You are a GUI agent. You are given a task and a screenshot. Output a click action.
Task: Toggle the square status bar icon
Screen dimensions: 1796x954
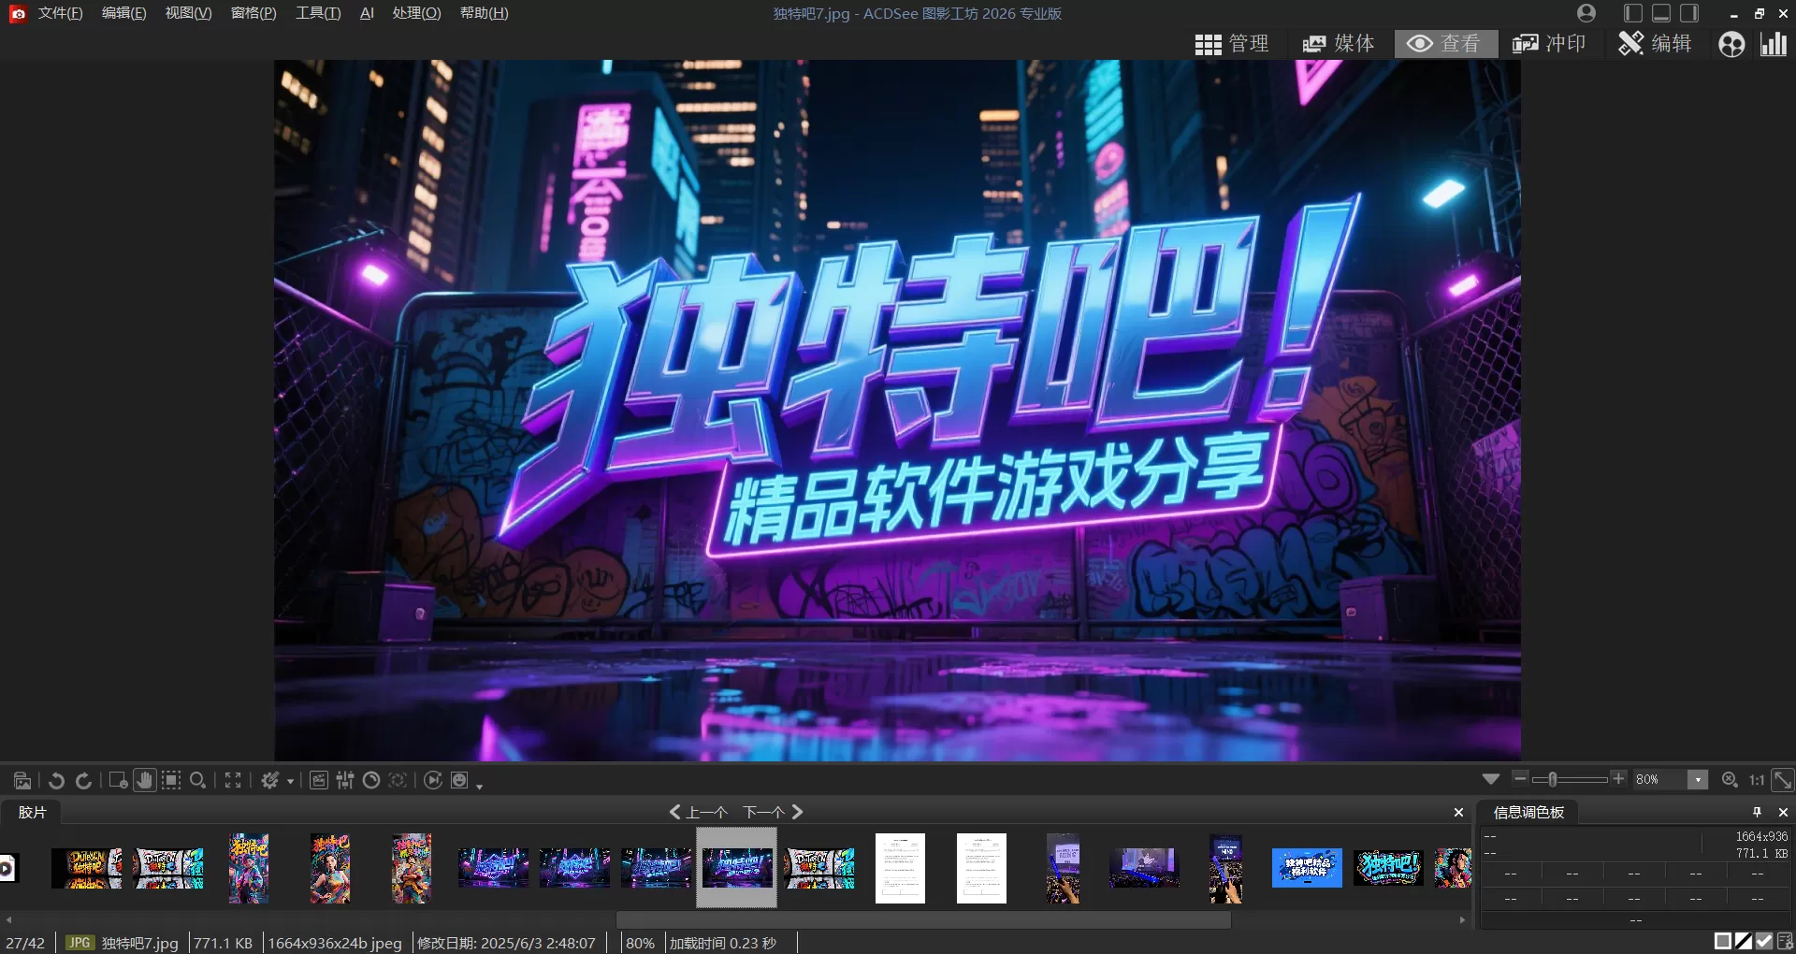1722,941
